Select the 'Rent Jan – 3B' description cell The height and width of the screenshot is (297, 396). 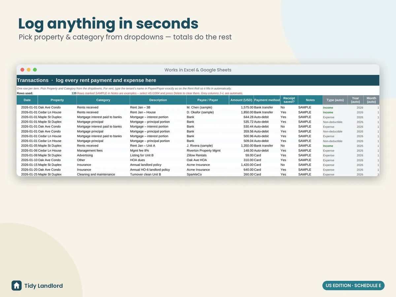coord(158,108)
